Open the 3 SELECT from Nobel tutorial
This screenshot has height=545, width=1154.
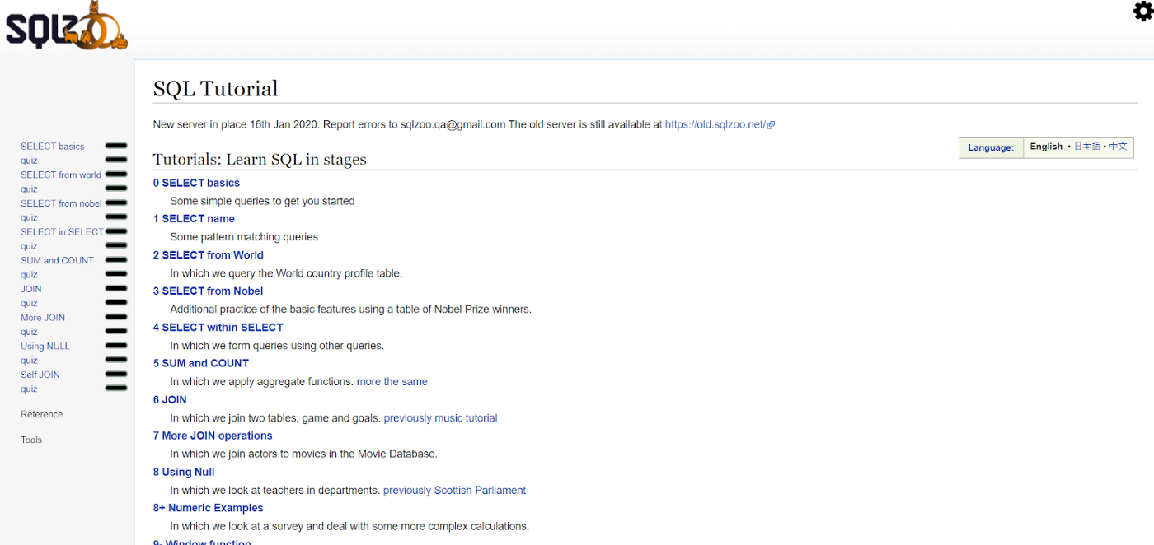click(x=209, y=291)
